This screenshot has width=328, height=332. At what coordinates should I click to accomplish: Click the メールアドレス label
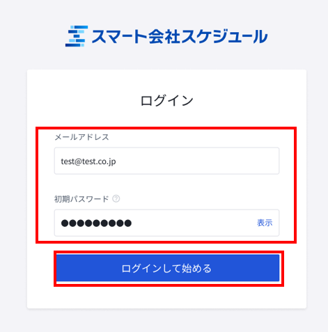point(81,137)
